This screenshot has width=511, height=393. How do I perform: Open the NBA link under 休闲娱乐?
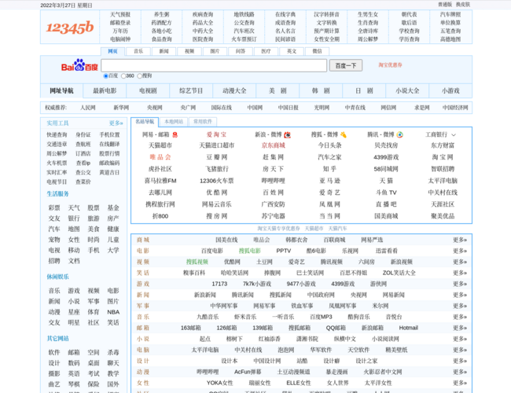[113, 312]
